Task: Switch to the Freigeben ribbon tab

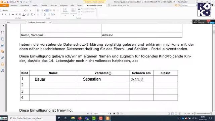Action: pos(64,5)
